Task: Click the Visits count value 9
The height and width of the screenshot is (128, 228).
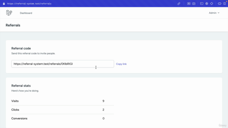Action: (103, 101)
